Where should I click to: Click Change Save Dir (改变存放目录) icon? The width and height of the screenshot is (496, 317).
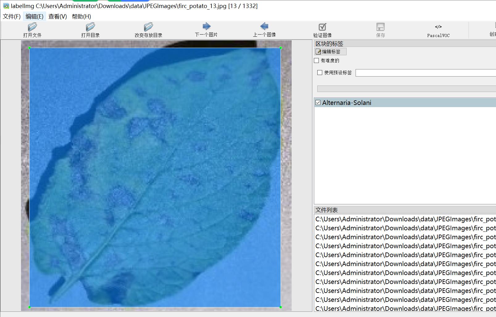[x=148, y=27]
